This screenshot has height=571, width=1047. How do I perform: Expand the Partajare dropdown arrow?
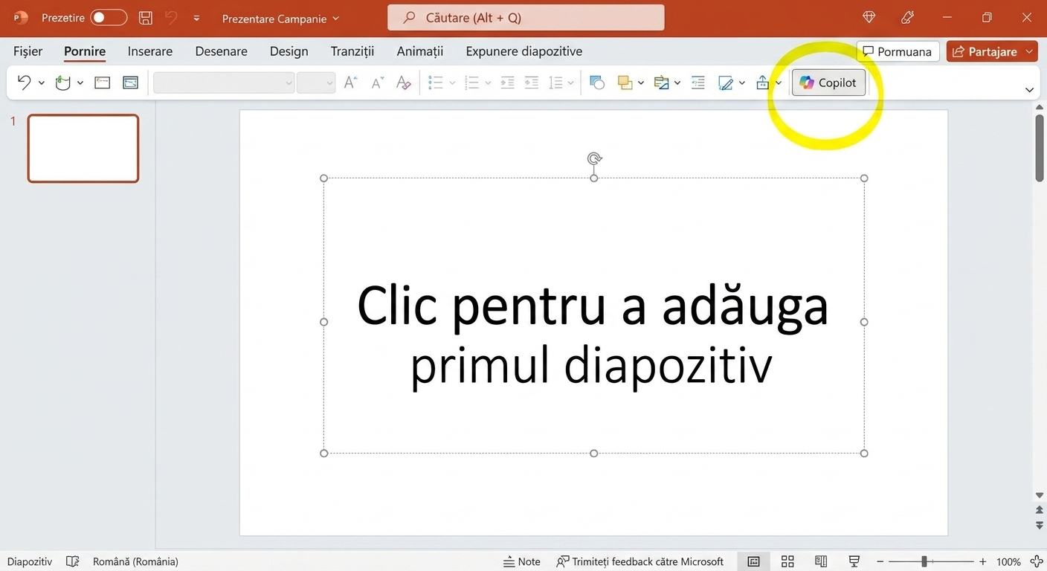[1030, 51]
